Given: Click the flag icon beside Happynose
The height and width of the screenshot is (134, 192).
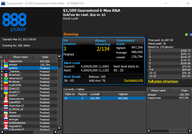Looking at the screenshot, I should 6,61.
